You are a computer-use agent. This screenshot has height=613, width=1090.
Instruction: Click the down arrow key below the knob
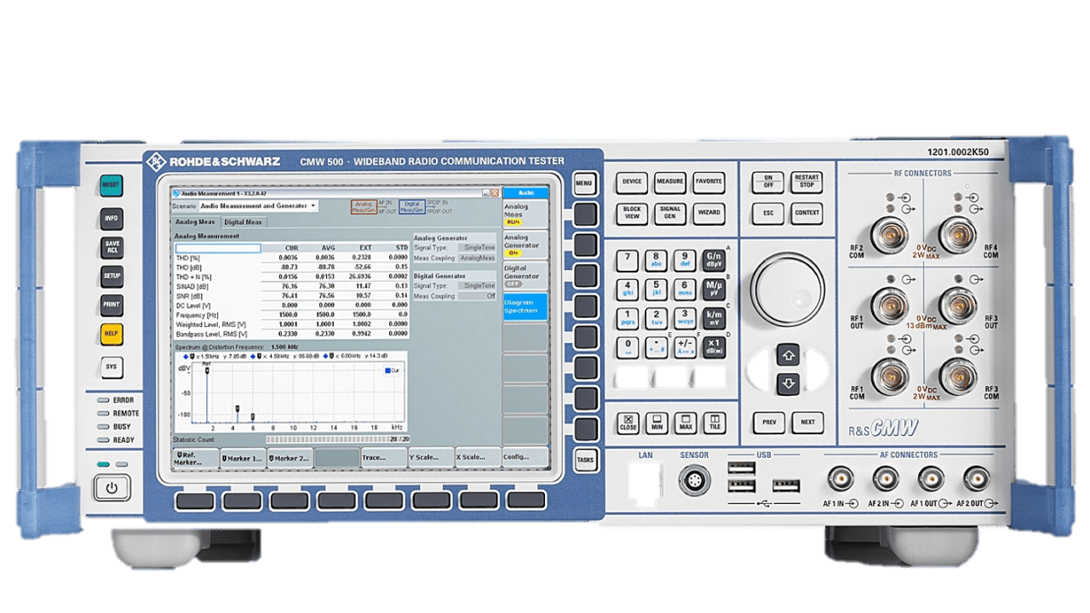(x=789, y=384)
